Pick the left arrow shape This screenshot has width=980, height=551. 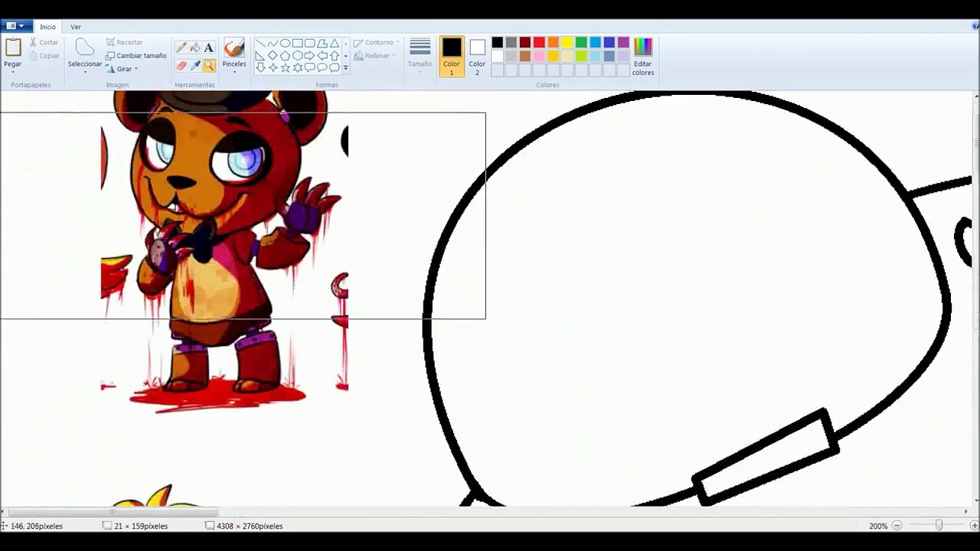pos(322,56)
